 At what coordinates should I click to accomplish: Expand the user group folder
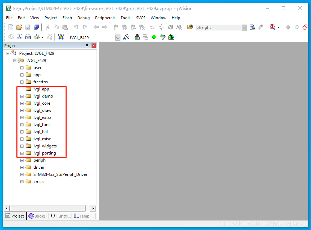(x=22, y=68)
